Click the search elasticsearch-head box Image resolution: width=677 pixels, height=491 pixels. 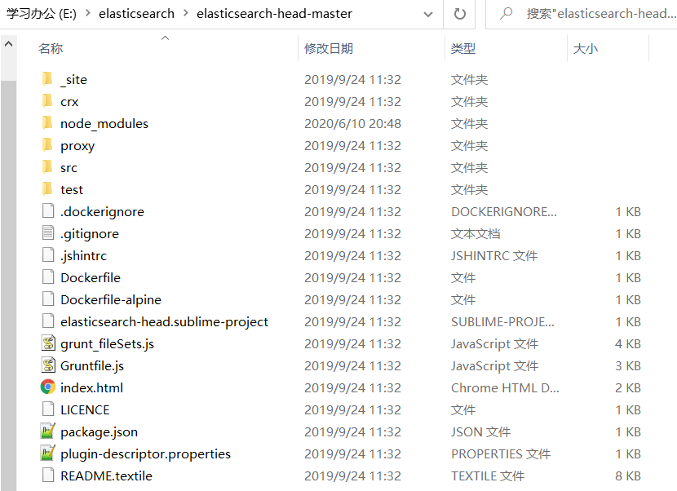(581, 14)
